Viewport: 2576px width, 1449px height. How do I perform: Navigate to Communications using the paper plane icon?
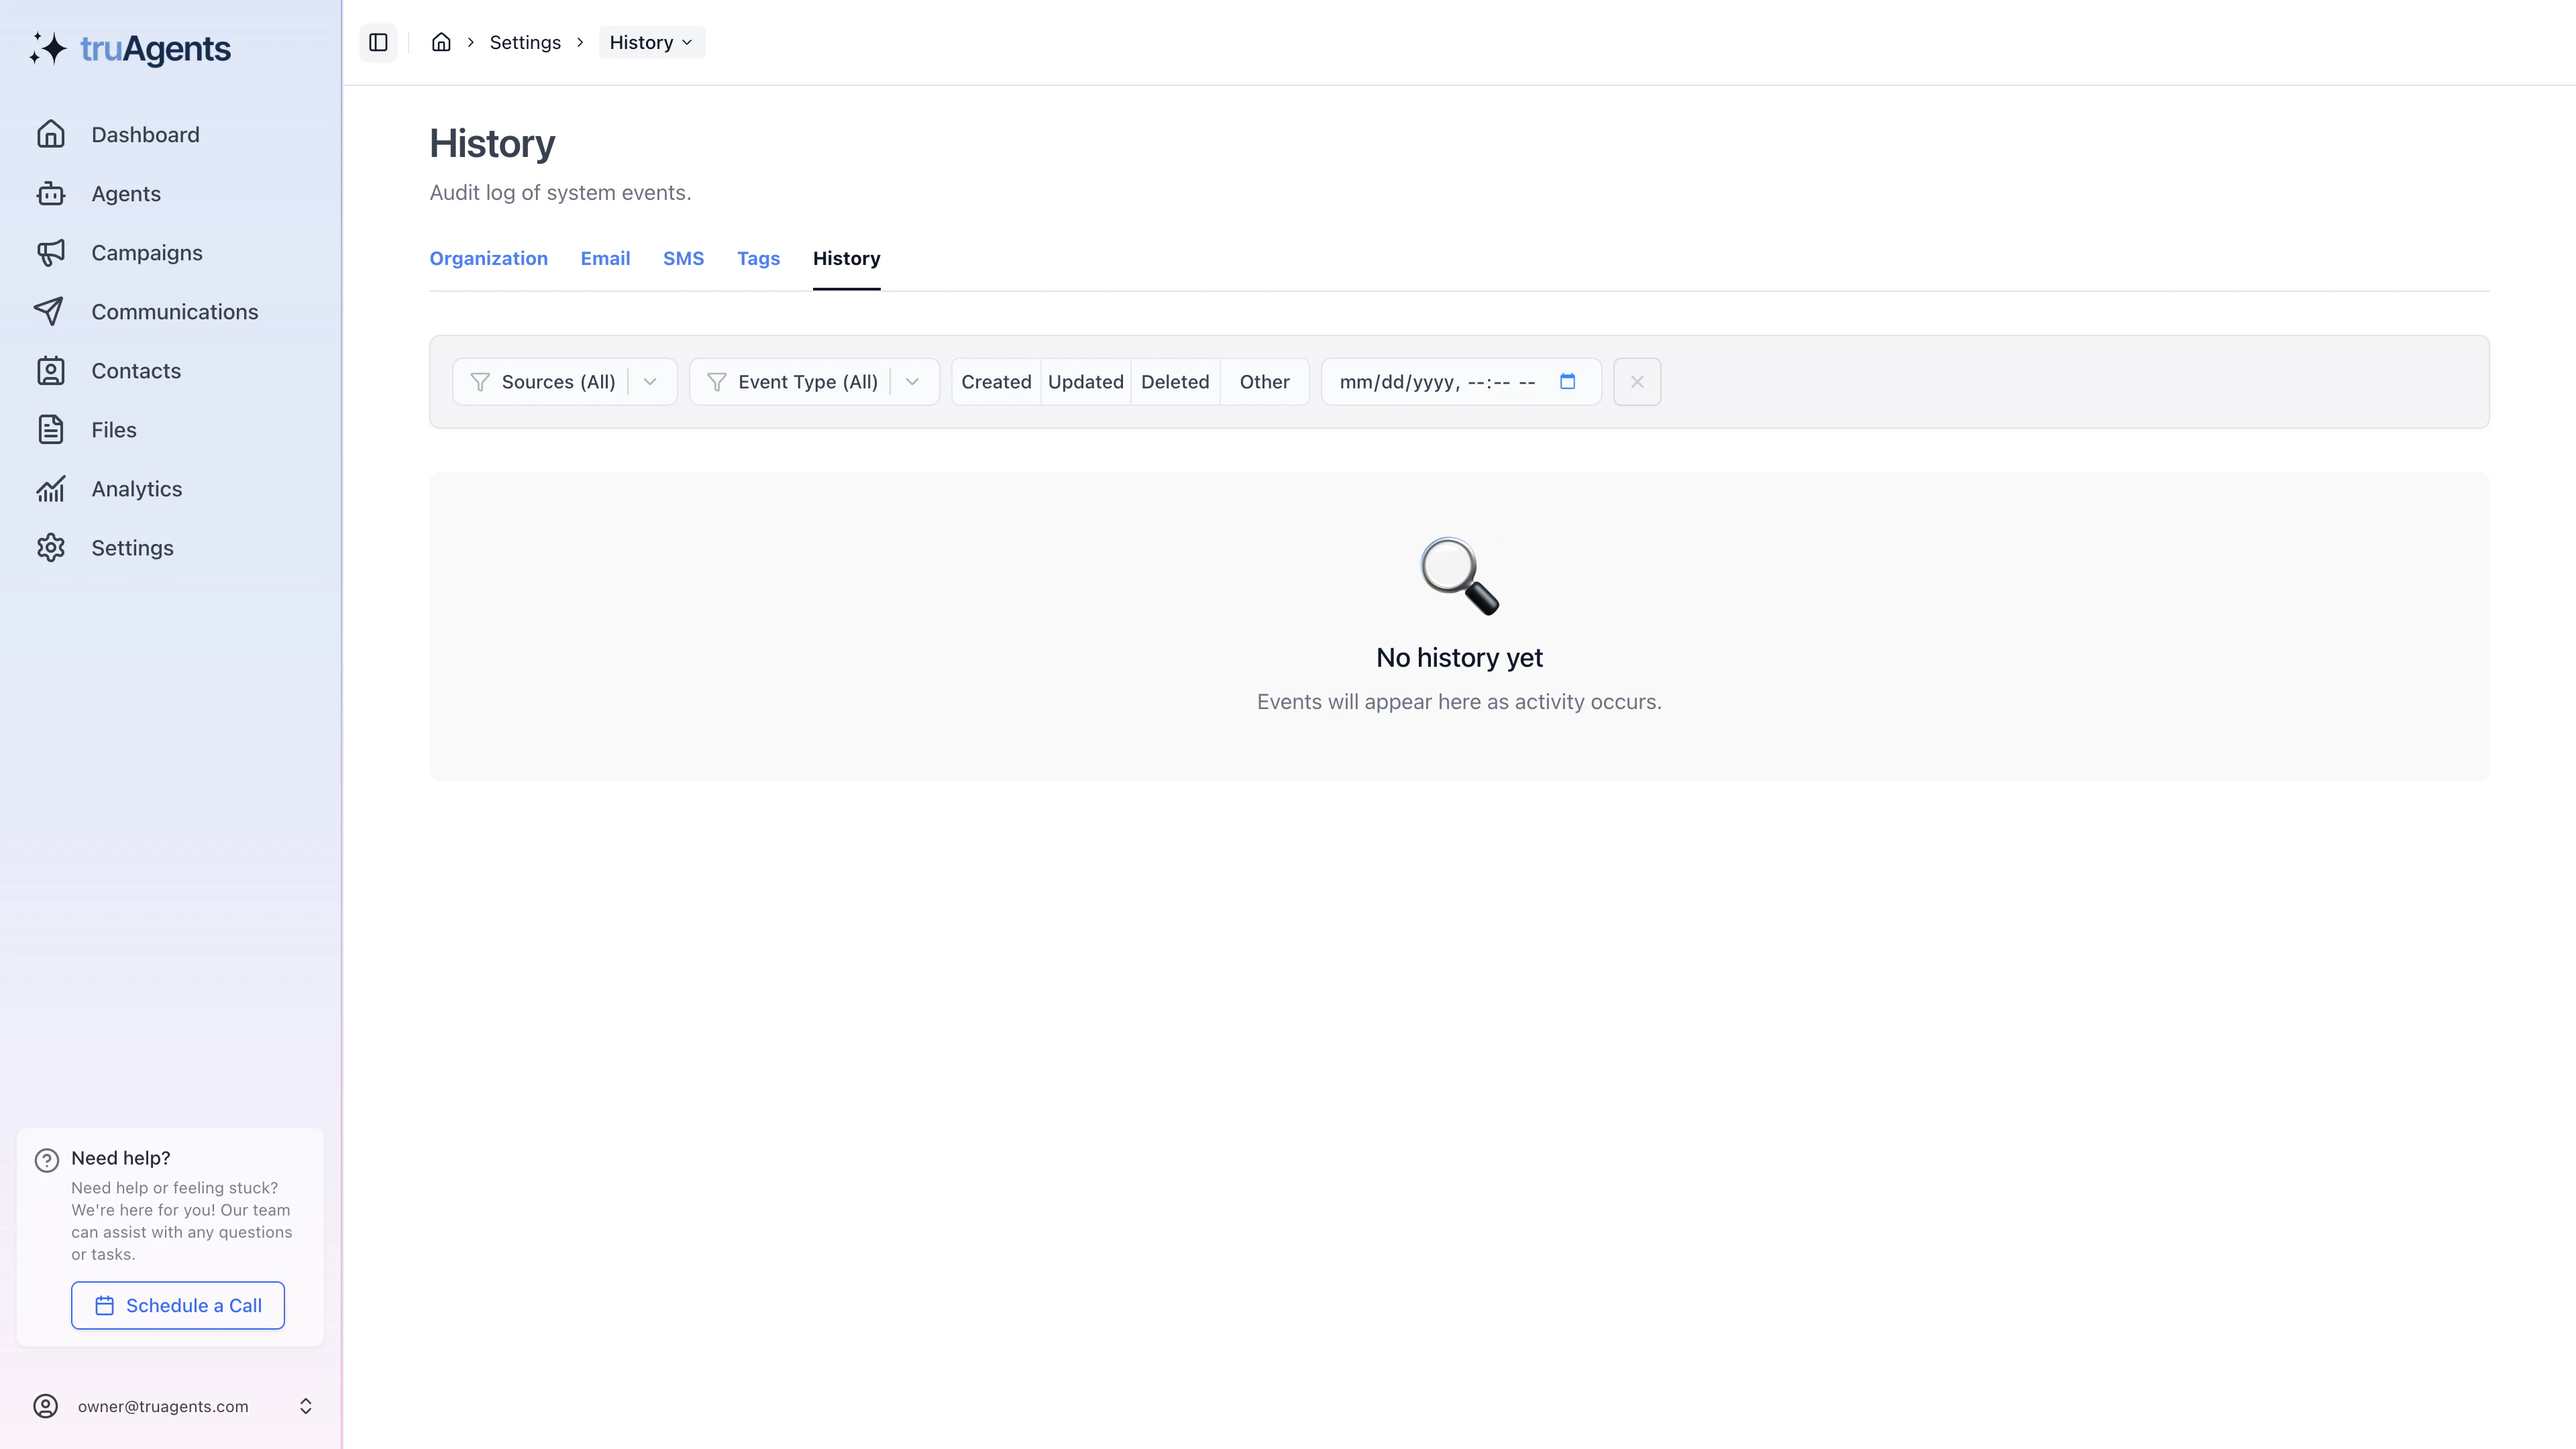coord(174,311)
